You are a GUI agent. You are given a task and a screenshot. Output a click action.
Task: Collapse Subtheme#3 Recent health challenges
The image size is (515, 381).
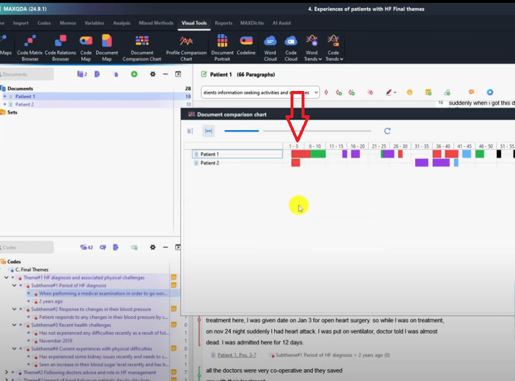coord(14,325)
